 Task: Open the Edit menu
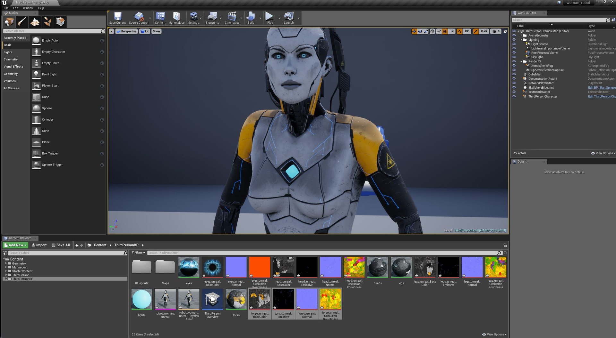pos(16,8)
